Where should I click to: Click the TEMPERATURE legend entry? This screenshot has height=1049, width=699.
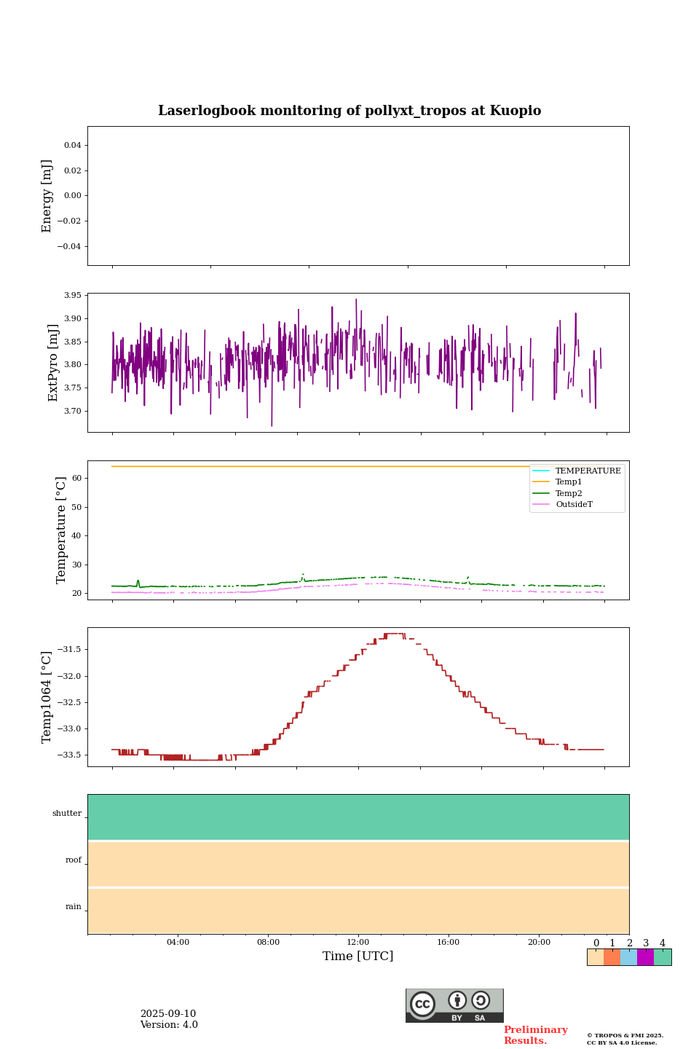pyautogui.click(x=588, y=471)
